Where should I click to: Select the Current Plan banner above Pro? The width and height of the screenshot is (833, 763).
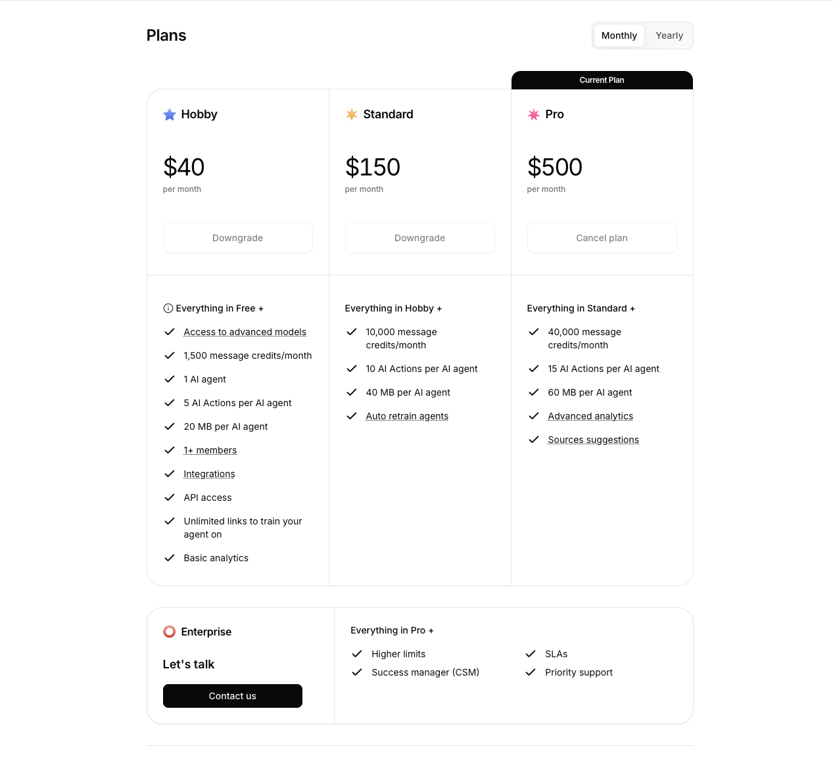click(602, 80)
